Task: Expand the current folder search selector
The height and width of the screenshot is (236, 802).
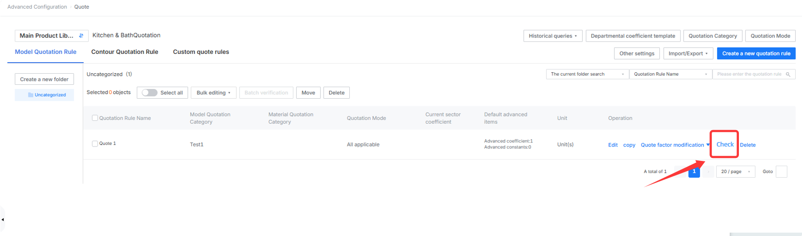Action: pos(587,74)
